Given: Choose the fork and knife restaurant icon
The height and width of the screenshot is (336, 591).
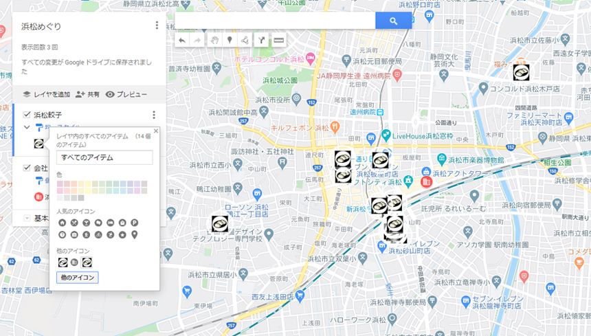Looking at the screenshot, I should (74, 223).
